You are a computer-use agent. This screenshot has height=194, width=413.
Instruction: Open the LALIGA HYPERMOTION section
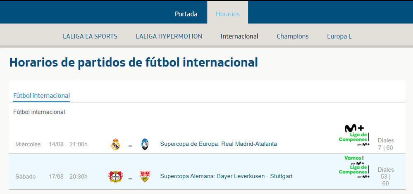(169, 36)
